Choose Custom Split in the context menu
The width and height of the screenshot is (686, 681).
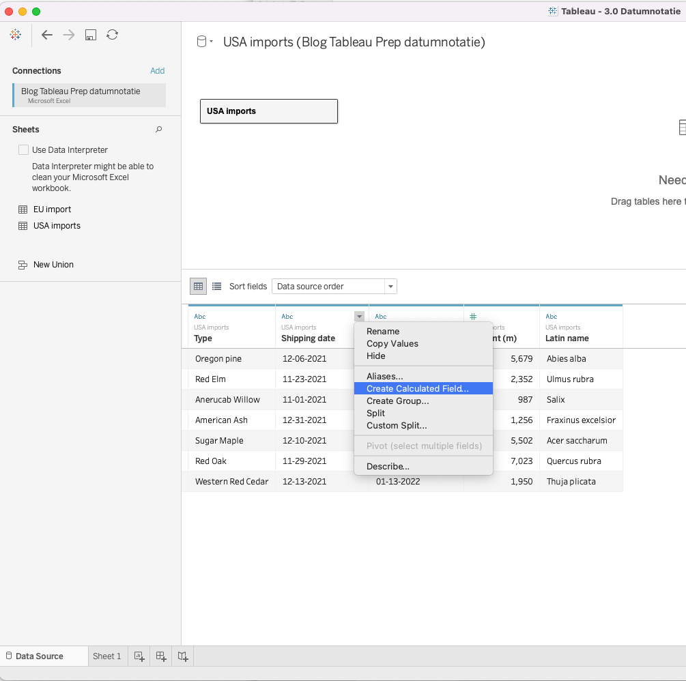[x=397, y=426]
